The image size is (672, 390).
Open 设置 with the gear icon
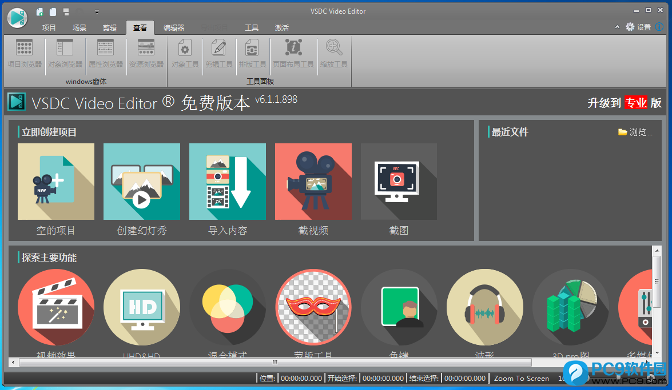tap(638, 27)
